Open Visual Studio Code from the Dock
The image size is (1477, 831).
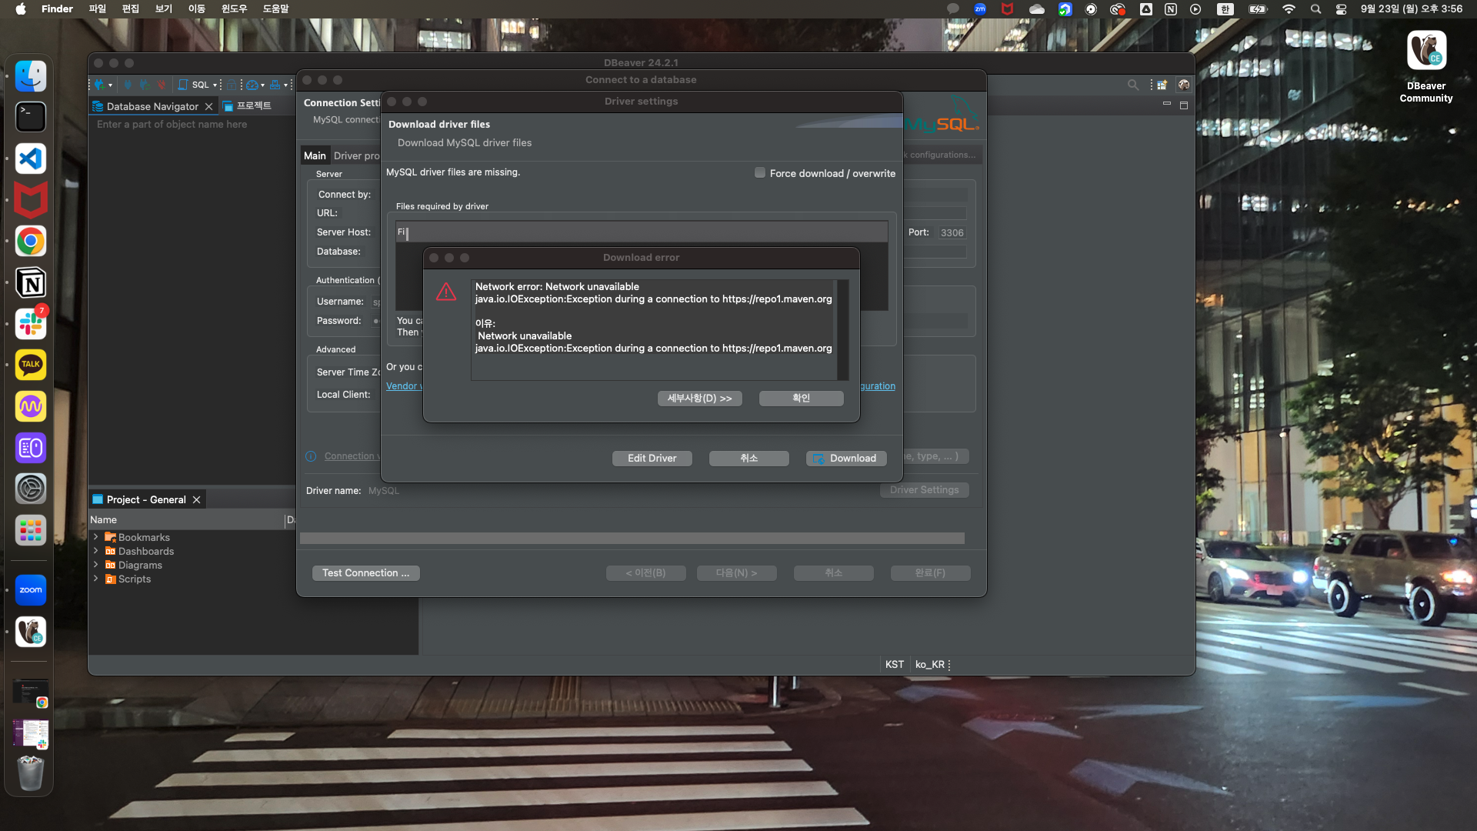pos(31,159)
